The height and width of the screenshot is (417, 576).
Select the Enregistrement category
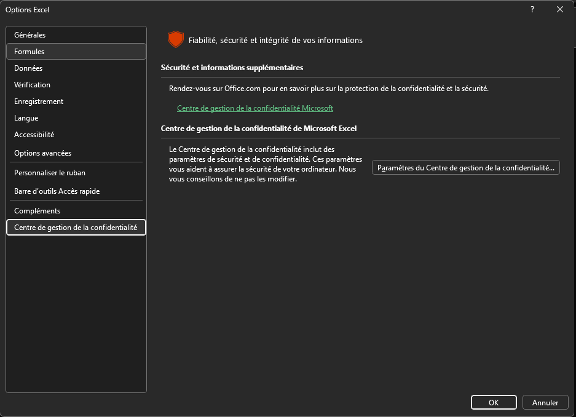tap(76, 101)
